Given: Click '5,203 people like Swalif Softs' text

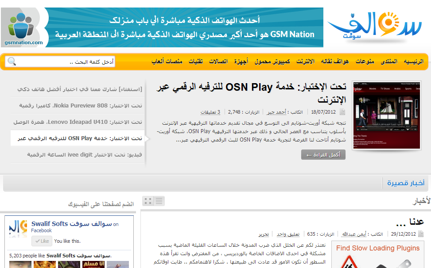Looking at the screenshot, I should pos(60,256).
